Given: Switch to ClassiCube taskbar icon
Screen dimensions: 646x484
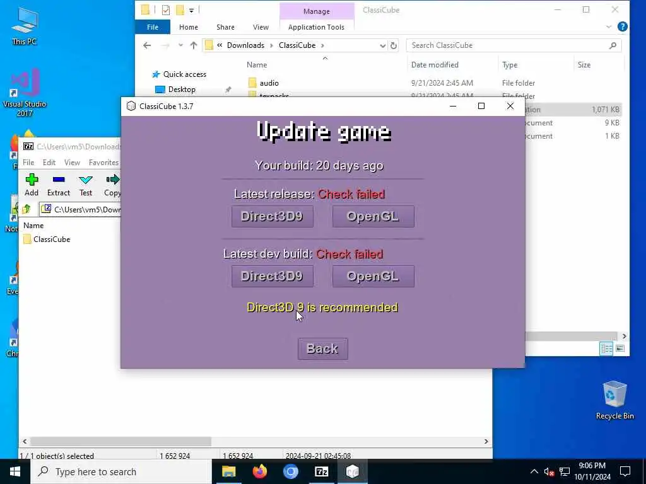Looking at the screenshot, I should pos(352,471).
